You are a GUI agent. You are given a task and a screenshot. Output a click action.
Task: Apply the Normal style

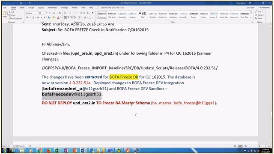(102, 15)
